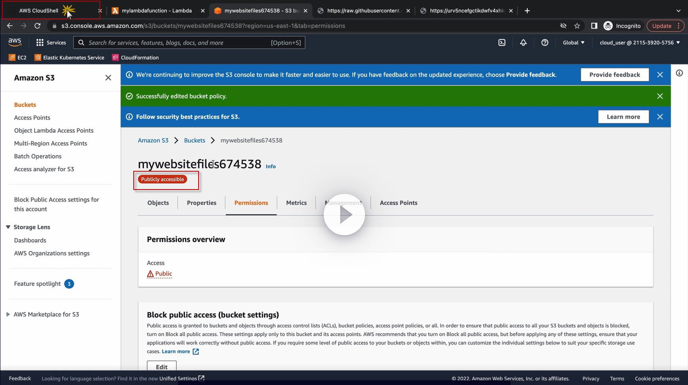Viewport: 688px width, 385px height.
Task: Collapse the Storage Lens section
Action: (x=8, y=227)
